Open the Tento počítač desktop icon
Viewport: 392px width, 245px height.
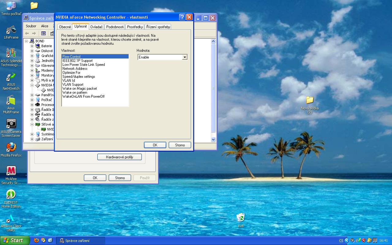pos(11,8)
